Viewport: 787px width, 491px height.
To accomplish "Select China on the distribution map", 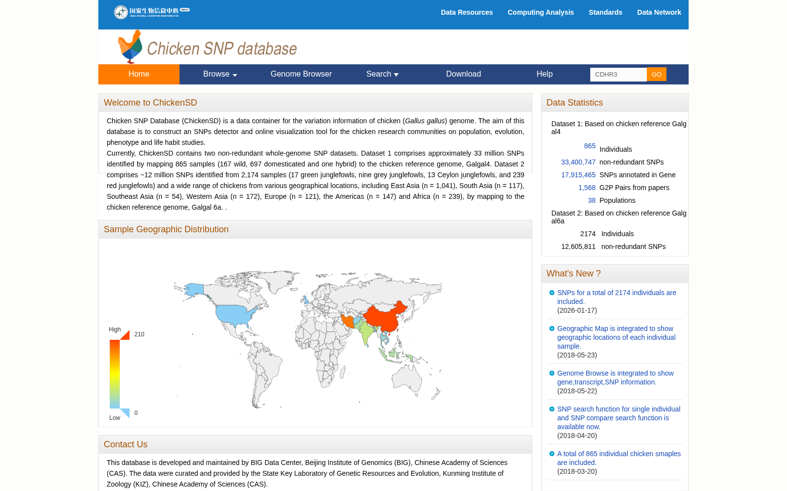I will [384, 318].
